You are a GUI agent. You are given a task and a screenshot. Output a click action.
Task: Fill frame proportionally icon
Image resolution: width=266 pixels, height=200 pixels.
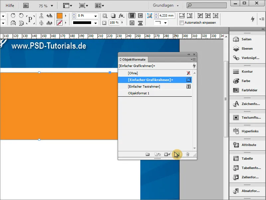point(182,16)
